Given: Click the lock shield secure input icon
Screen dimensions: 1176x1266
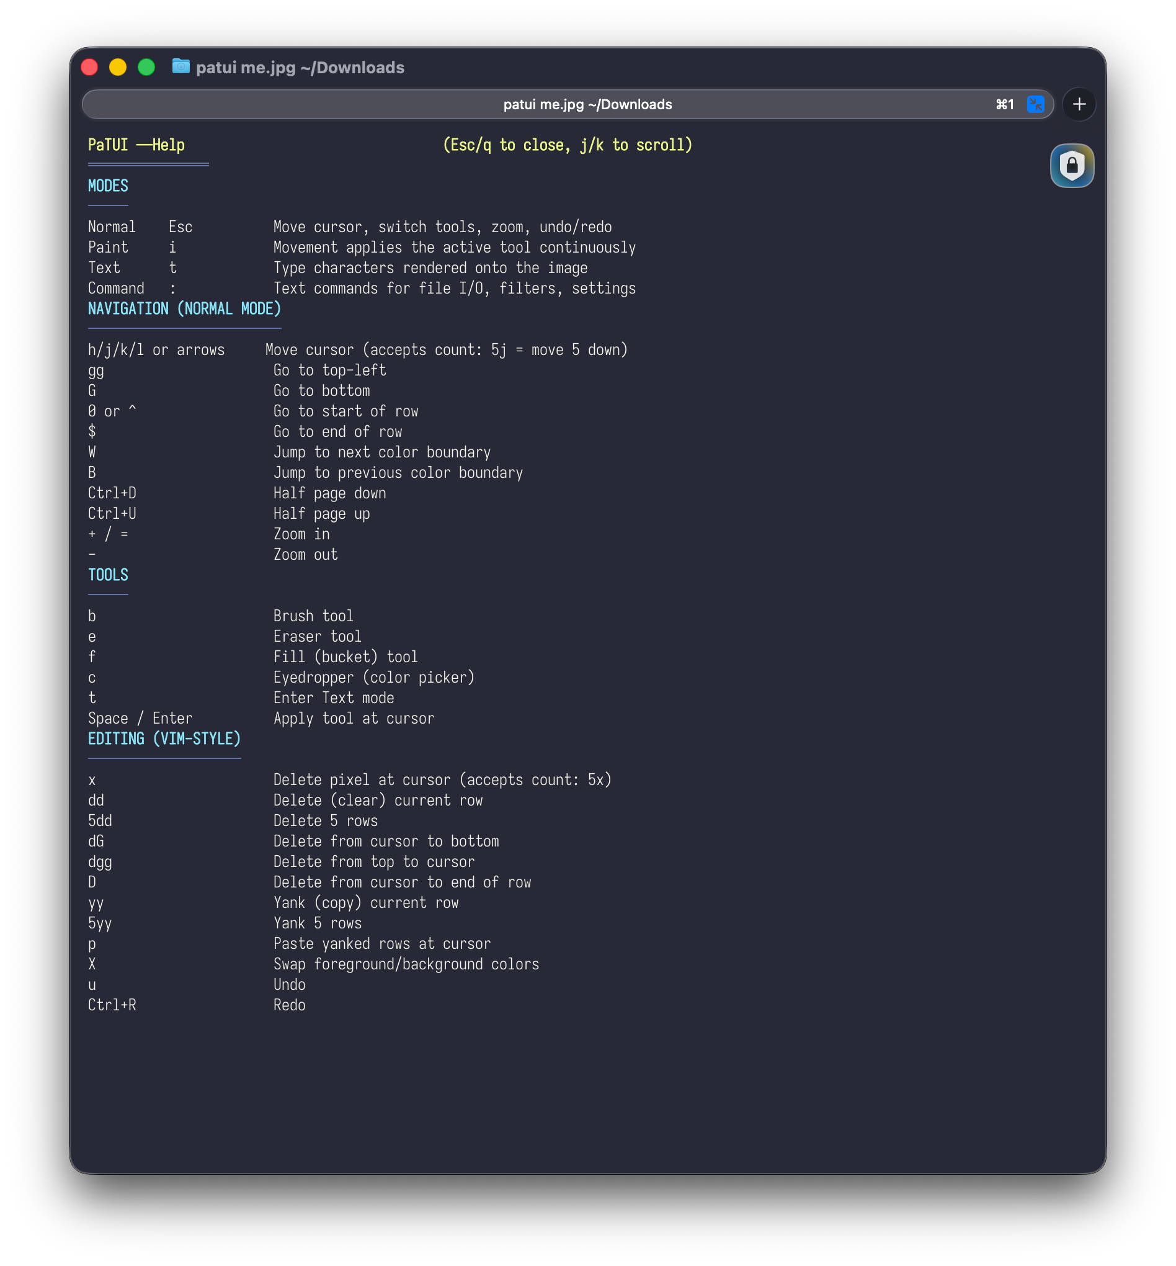Looking at the screenshot, I should click(1072, 166).
